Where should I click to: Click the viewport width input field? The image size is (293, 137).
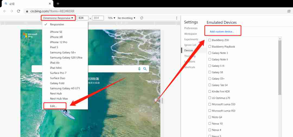[x=82, y=18]
